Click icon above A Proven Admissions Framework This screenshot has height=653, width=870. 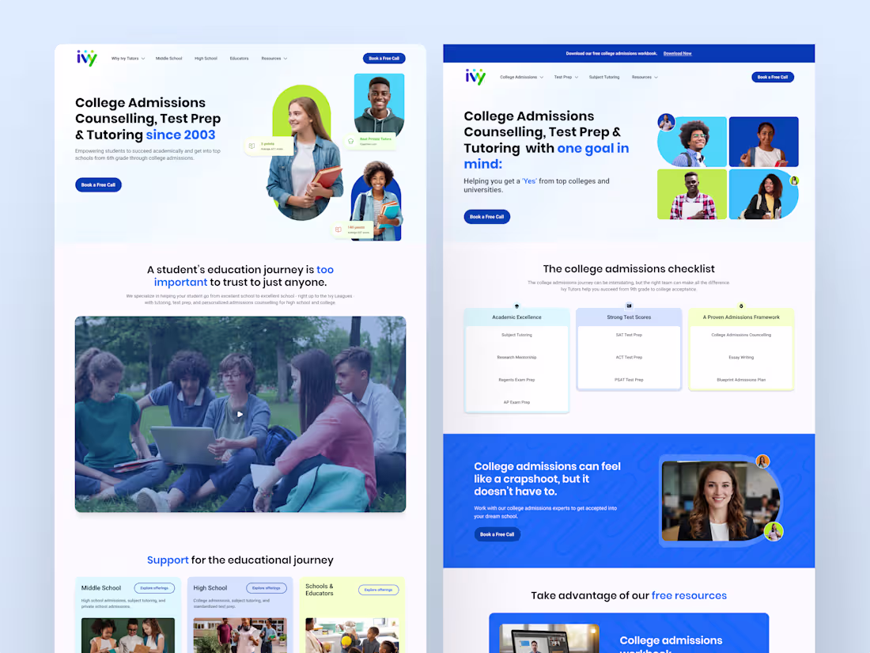[741, 306]
